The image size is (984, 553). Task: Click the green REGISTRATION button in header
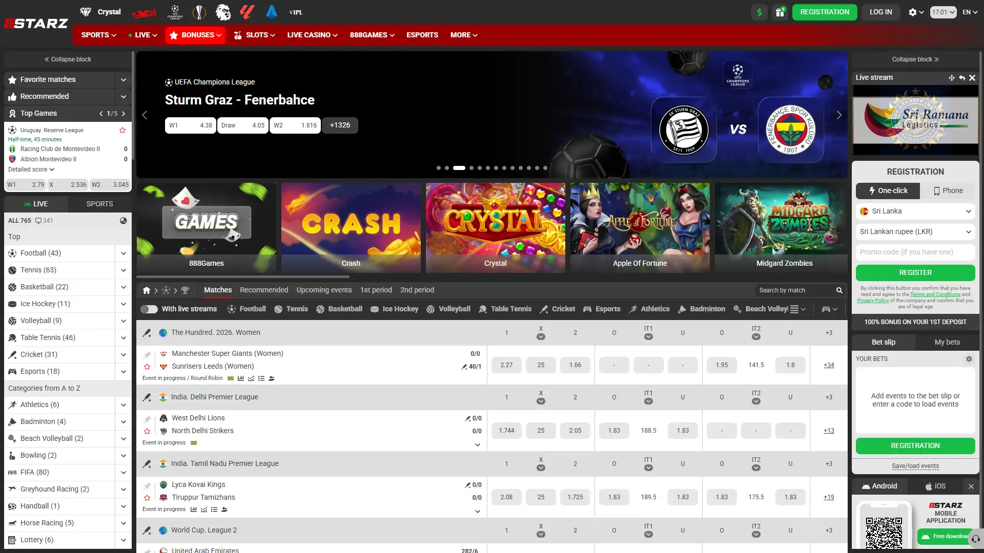coord(825,12)
